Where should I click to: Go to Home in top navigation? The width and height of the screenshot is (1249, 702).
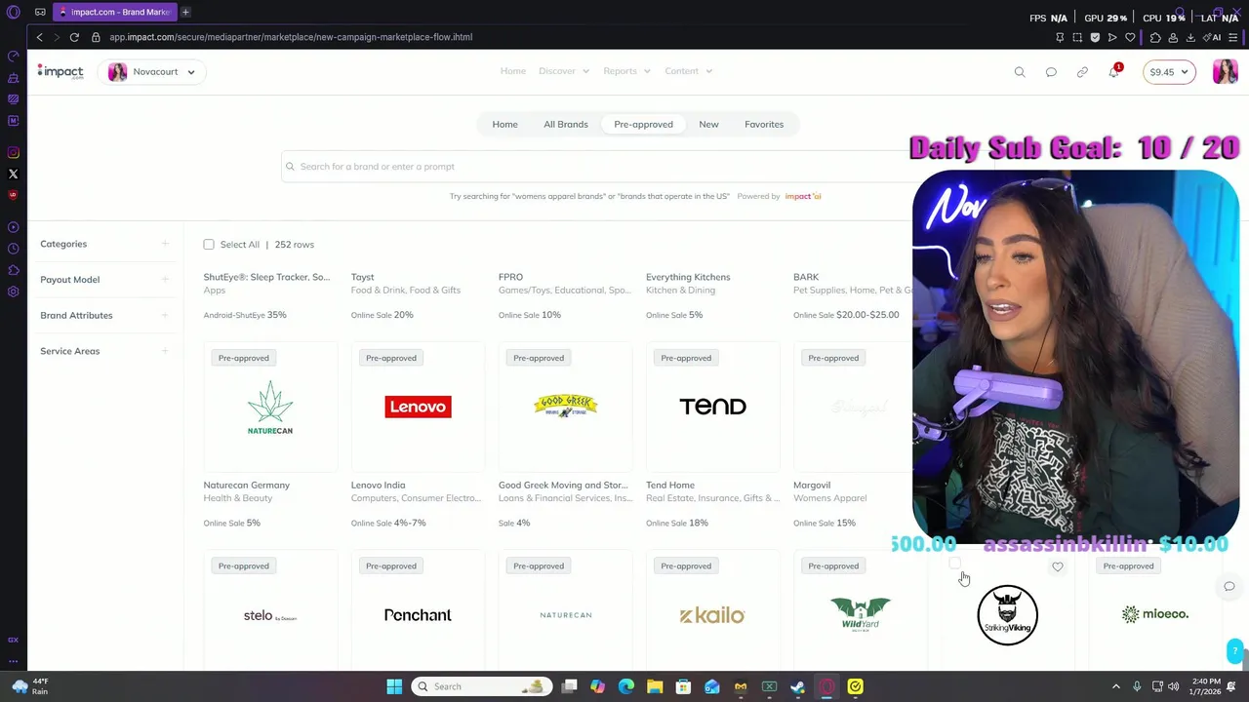513,71
